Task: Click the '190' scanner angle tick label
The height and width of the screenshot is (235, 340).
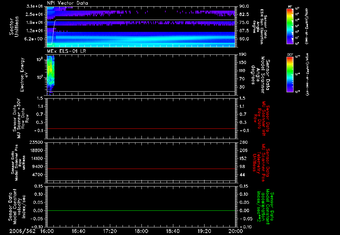Action: pos(243,54)
